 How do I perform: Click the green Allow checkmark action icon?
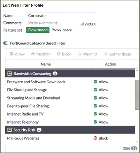[11, 54]
